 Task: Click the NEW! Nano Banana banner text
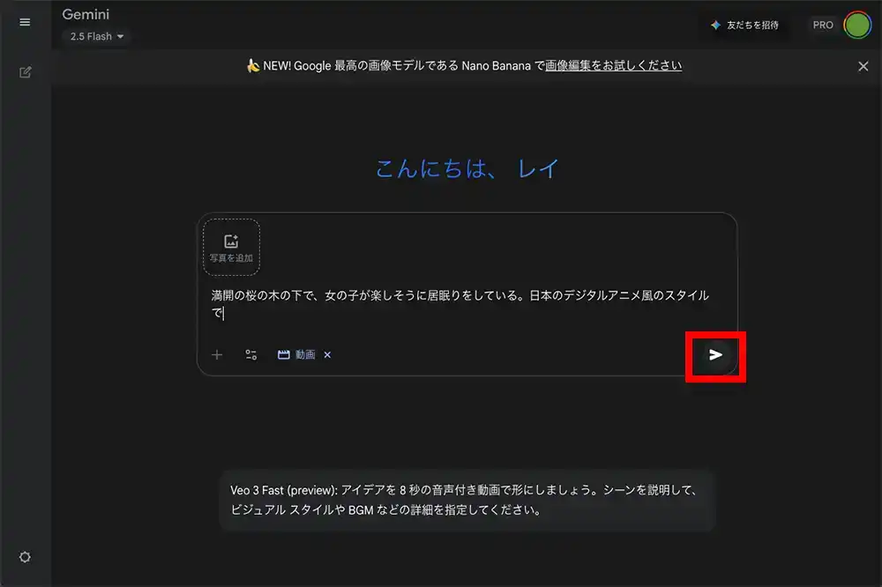click(x=397, y=65)
